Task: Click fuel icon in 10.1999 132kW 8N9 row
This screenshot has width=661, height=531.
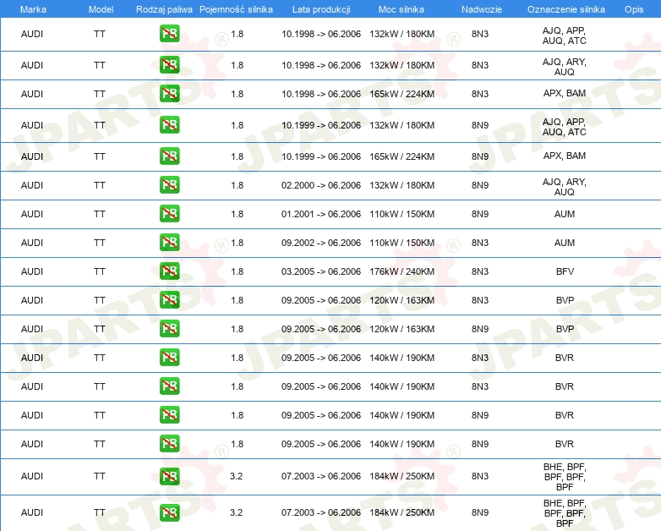Action: click(x=169, y=125)
